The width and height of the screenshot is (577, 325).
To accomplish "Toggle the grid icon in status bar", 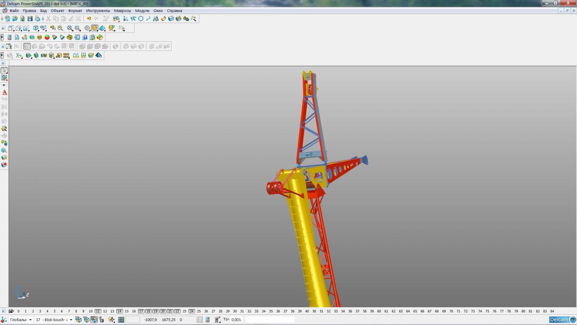I will (121, 320).
